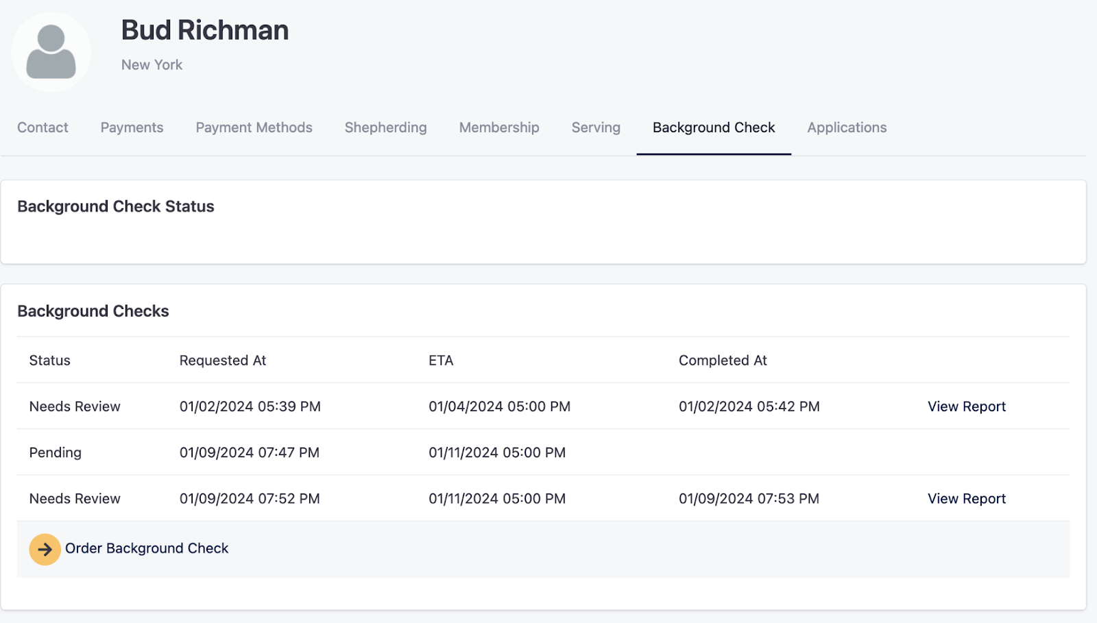Screen dimensions: 1097x623
Task: Click ETA 01/04/2024 05:00 PM
Action: point(500,406)
